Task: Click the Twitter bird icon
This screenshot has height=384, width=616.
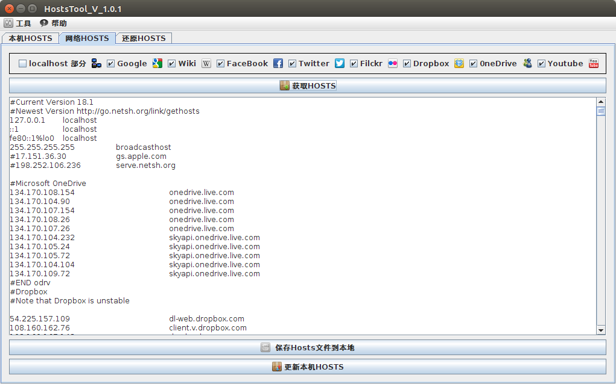Action: point(340,63)
